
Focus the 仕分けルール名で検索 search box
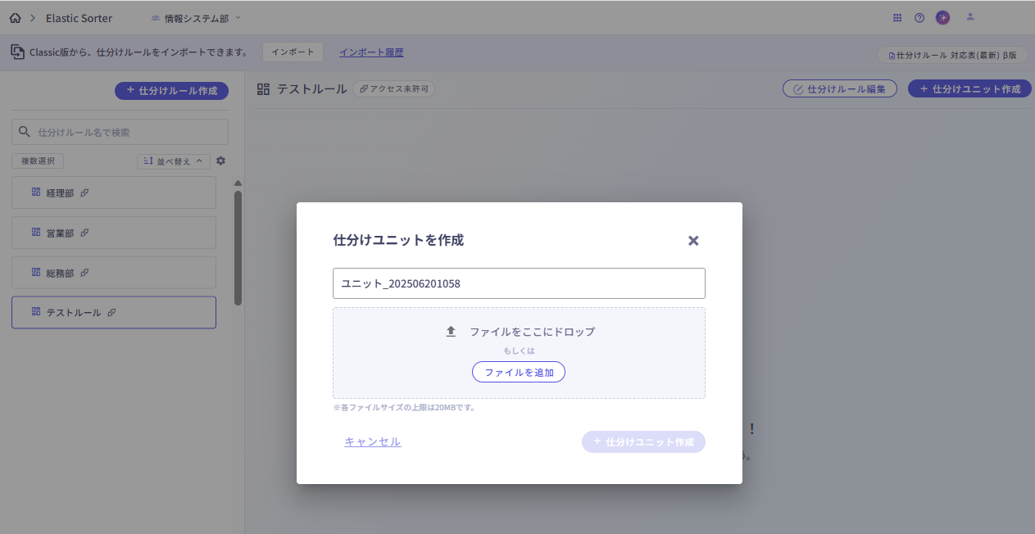[120, 132]
